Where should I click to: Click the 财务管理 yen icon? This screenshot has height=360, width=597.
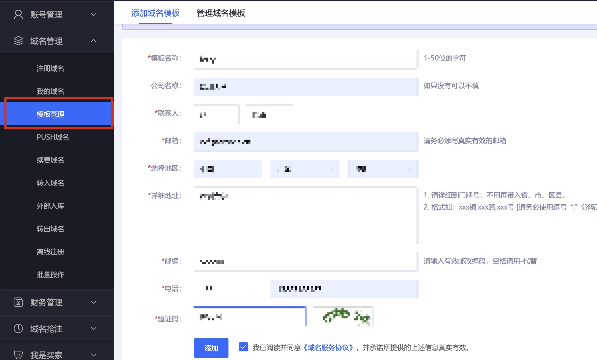18,302
